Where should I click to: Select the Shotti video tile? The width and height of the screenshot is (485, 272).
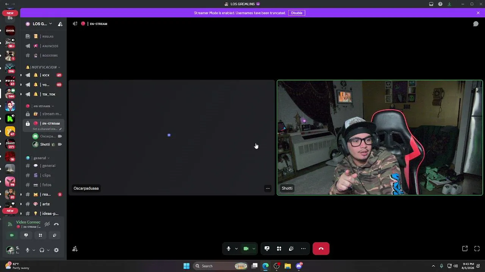coord(380,138)
